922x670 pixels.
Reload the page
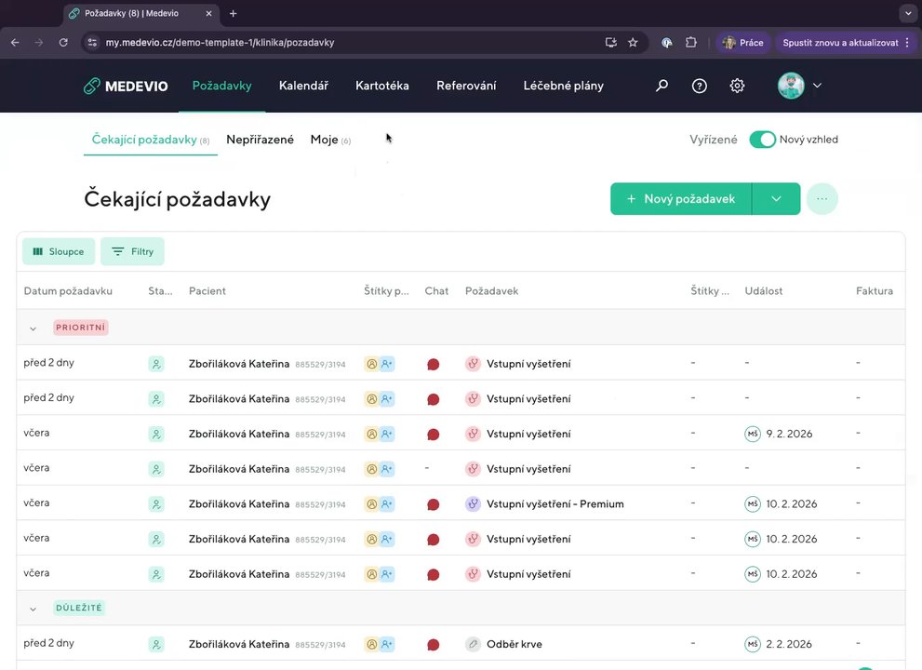[63, 43]
